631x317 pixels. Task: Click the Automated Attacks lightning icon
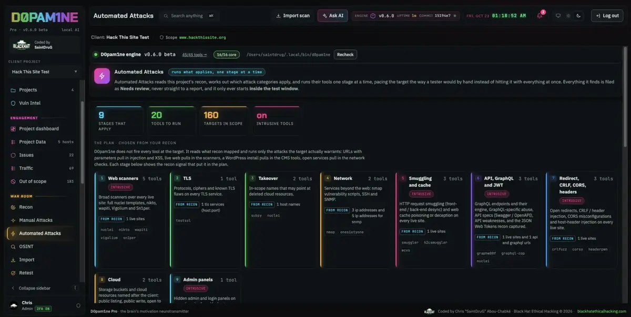click(102, 76)
